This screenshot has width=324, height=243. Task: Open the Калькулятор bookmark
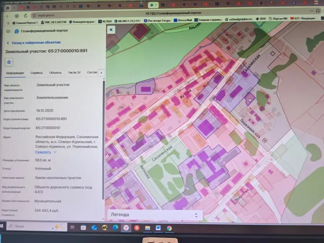pos(82,22)
